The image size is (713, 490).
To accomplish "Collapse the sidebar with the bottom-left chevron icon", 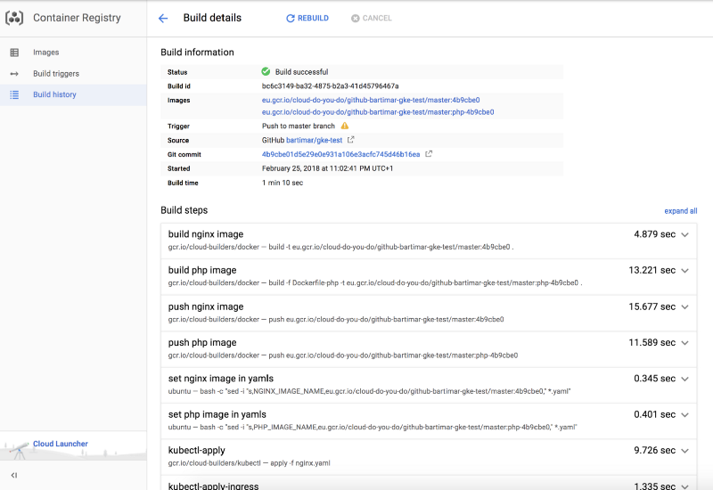I will (x=14, y=475).
